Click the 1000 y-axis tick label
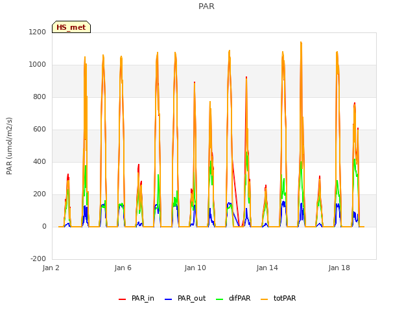This screenshot has width=415, height=311. (x=38, y=65)
